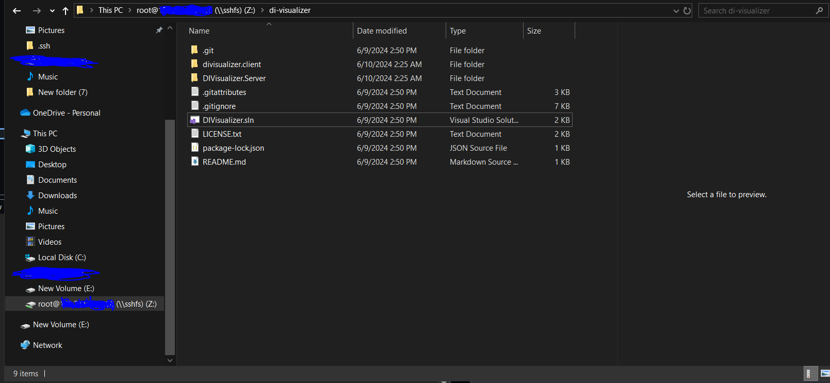This screenshot has width=830, height=383.
Task: Select the .git folder icon
Action: (x=194, y=50)
